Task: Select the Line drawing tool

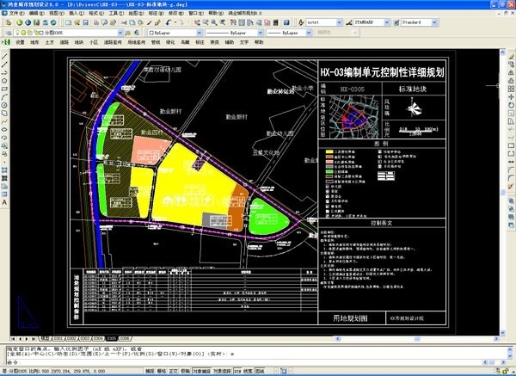Action: tap(4, 56)
